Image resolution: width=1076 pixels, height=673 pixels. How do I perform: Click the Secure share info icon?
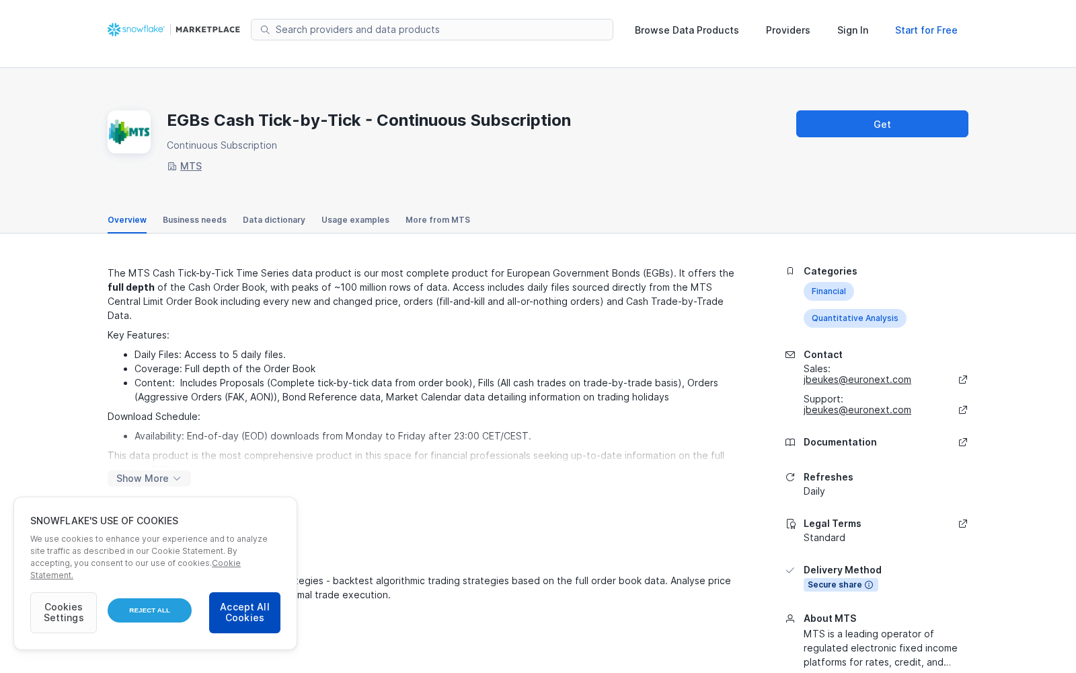pos(869,585)
